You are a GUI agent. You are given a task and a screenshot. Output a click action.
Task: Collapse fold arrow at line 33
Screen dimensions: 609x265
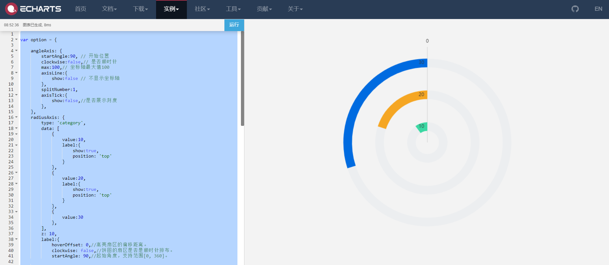(17, 211)
